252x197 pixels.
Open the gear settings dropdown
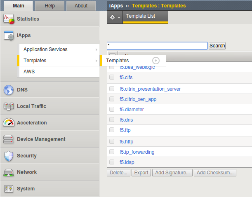(115, 17)
